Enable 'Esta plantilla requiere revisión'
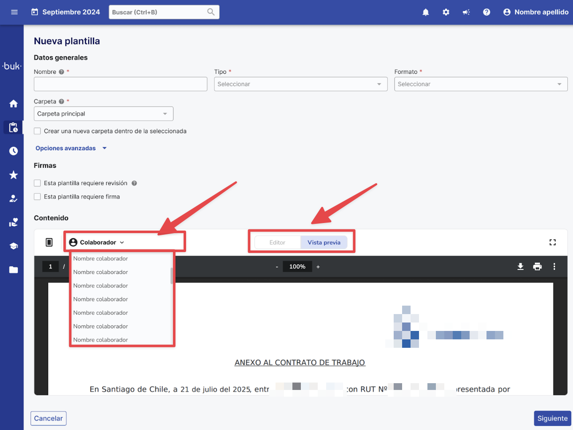This screenshot has height=430, width=573. pos(38,183)
